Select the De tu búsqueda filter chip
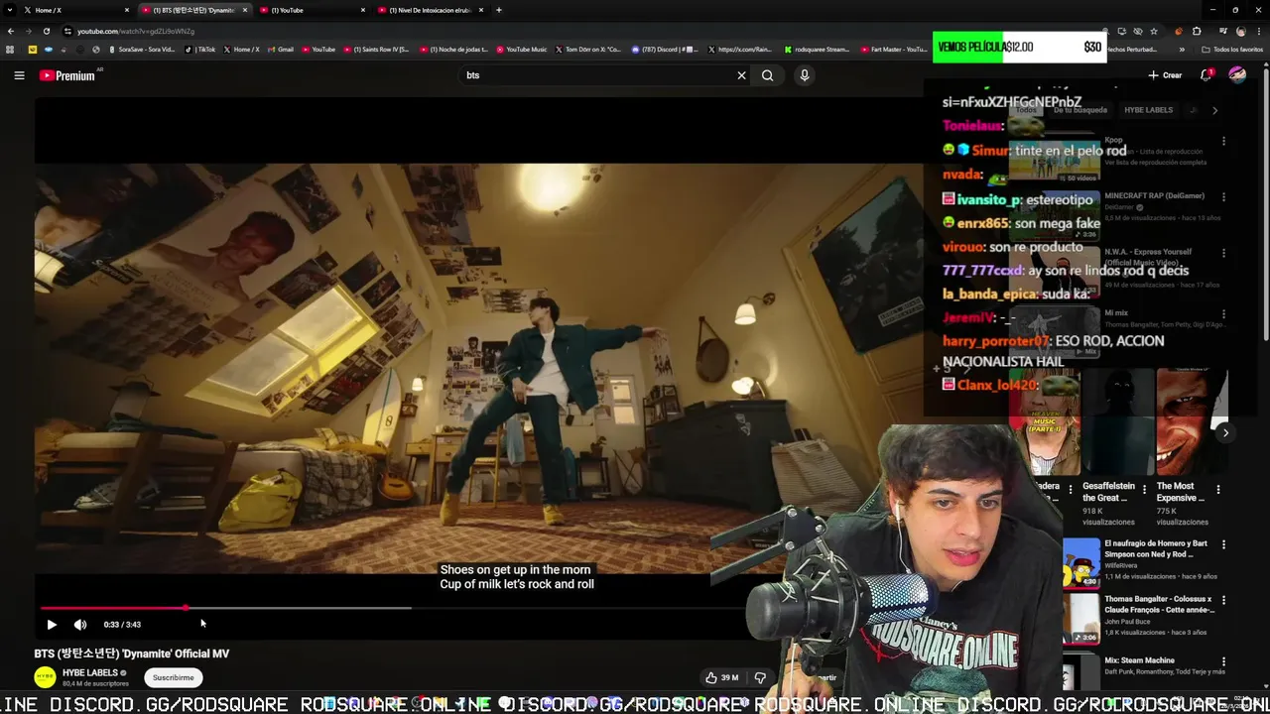 click(x=1079, y=110)
